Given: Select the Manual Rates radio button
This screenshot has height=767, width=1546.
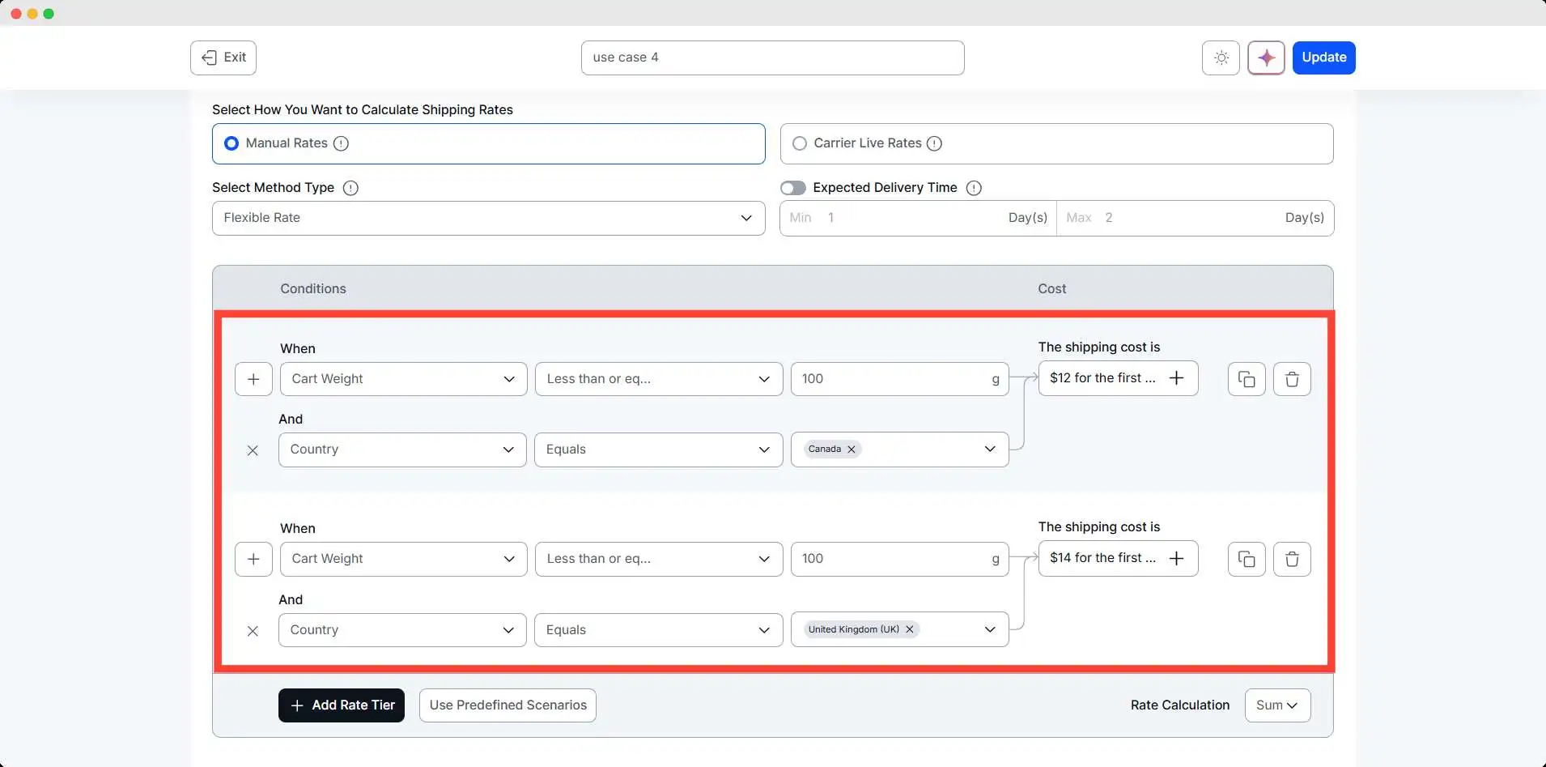Looking at the screenshot, I should point(231,143).
